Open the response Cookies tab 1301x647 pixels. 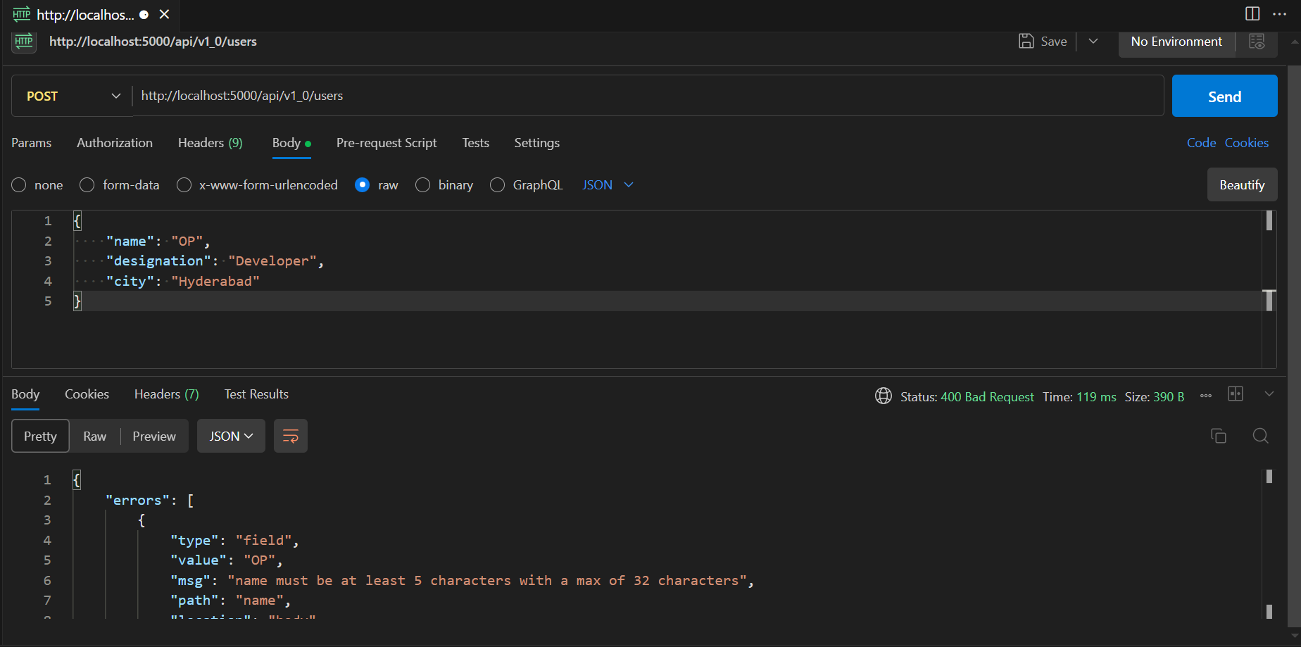tap(87, 394)
